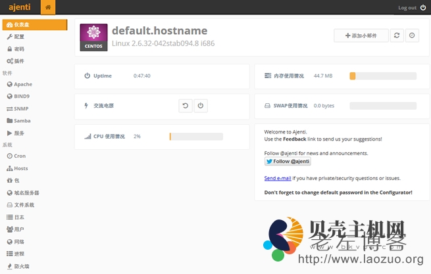Click the CentOS logo thumbnail
Image resolution: width=431 pixels, height=274 pixels.
click(x=93, y=37)
